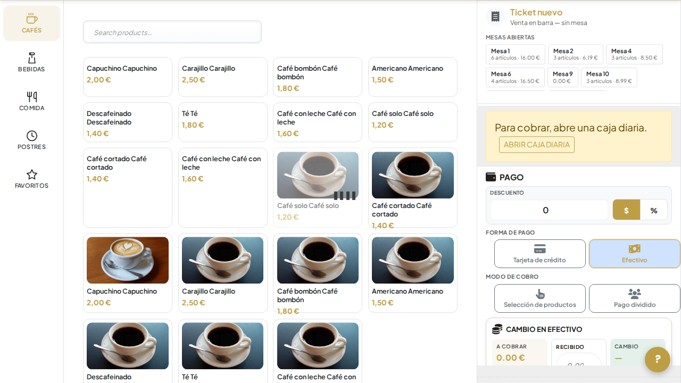Select the Té coffee cup photo
This screenshot has height=383, width=681.
point(223,346)
